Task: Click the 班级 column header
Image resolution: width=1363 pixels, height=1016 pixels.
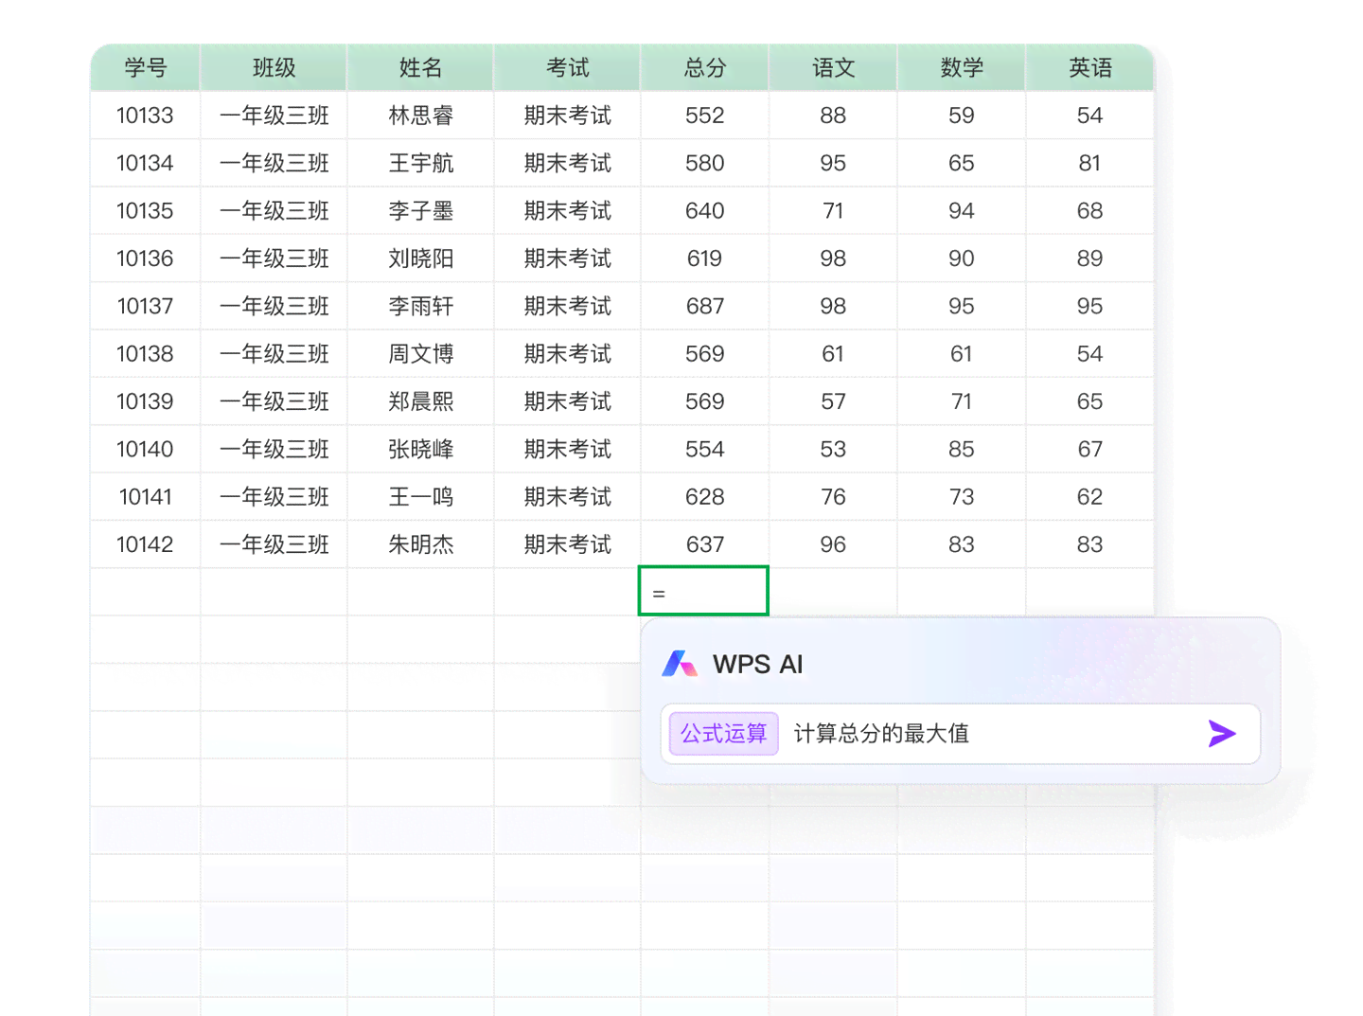Action: [274, 67]
